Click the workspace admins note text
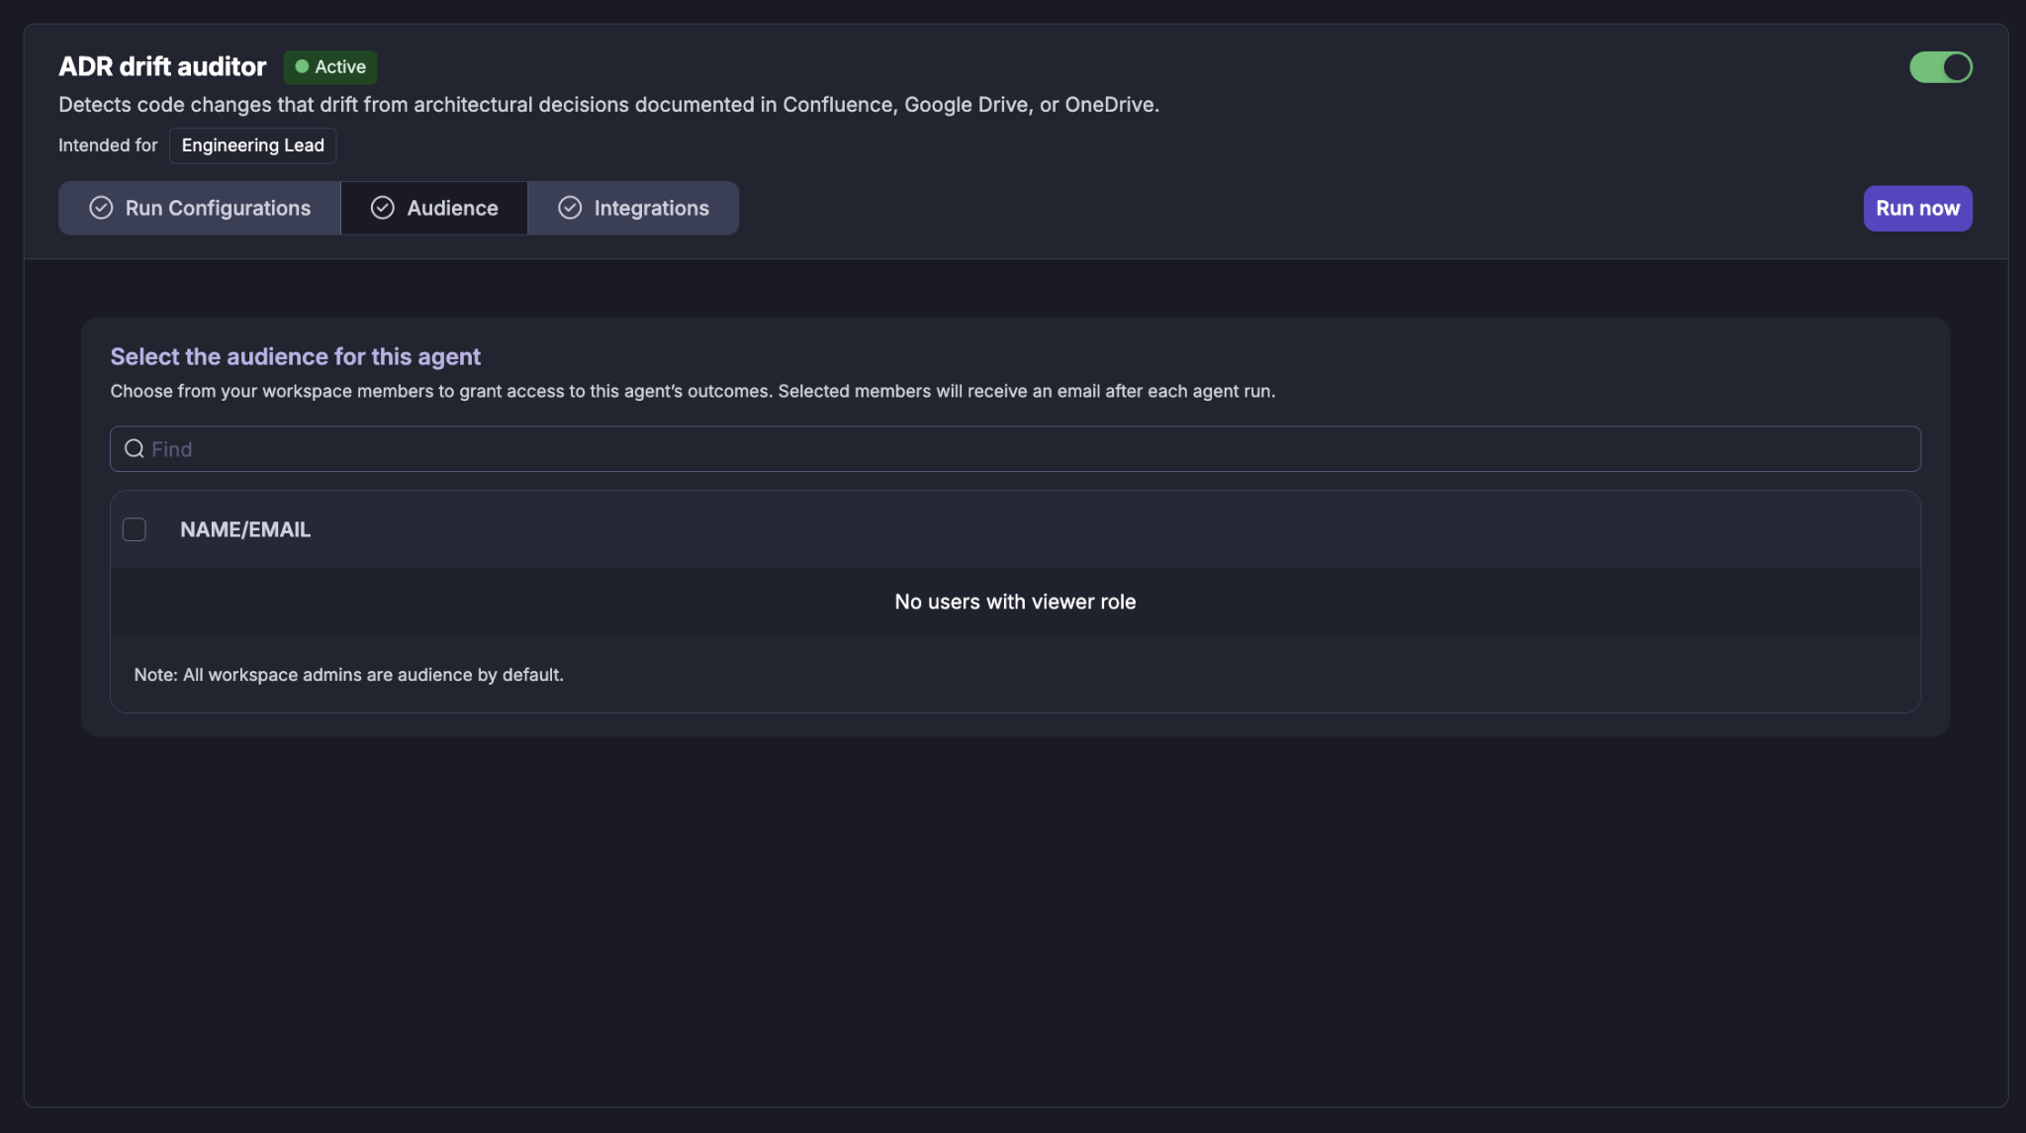The height and width of the screenshot is (1133, 2026). tap(349, 675)
